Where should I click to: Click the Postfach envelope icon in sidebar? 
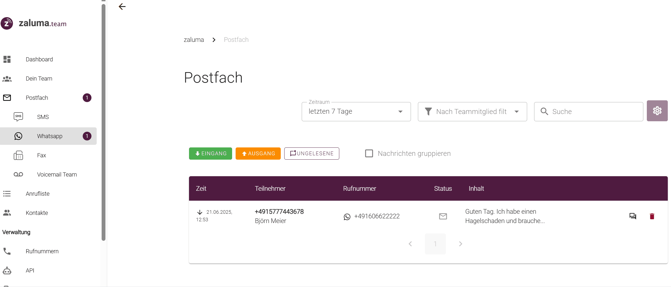click(x=7, y=98)
